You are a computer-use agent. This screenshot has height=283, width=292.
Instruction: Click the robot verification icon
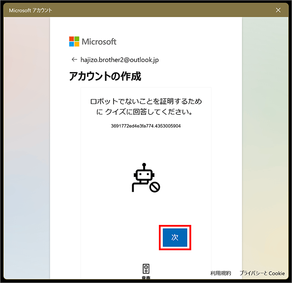(x=146, y=178)
